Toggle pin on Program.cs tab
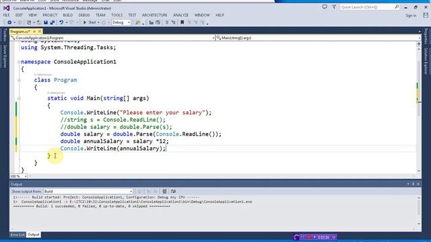The width and height of the screenshot is (431, 242). [x=34, y=32]
